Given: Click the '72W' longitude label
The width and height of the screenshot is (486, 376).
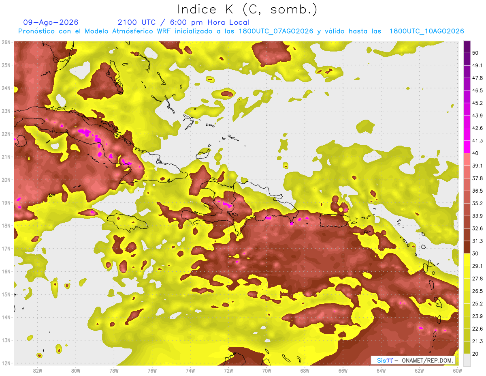Looking at the screenshot, I should point(228,371).
